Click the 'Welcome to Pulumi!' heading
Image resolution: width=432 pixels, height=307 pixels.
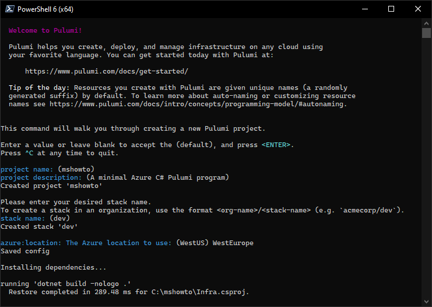coord(45,30)
